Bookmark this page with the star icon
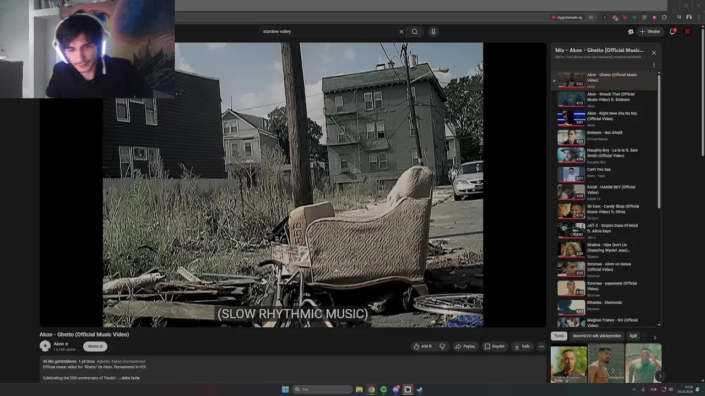Viewport: 705px width, 396px height. coord(591,17)
